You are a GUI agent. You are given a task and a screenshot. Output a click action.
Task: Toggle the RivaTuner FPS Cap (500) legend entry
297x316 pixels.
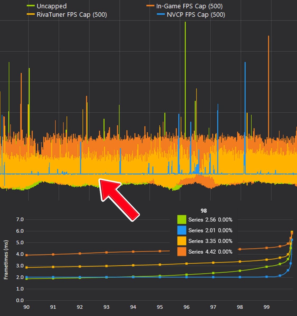tap(67, 14)
